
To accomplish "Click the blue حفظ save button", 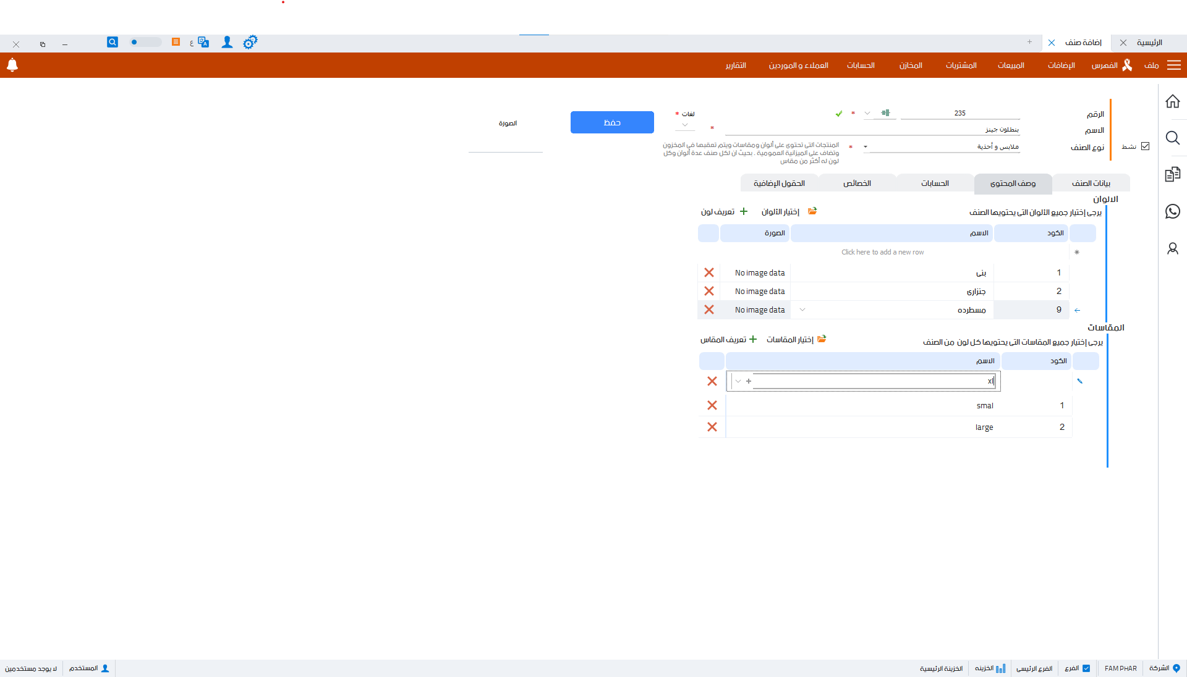I will pos(612,122).
